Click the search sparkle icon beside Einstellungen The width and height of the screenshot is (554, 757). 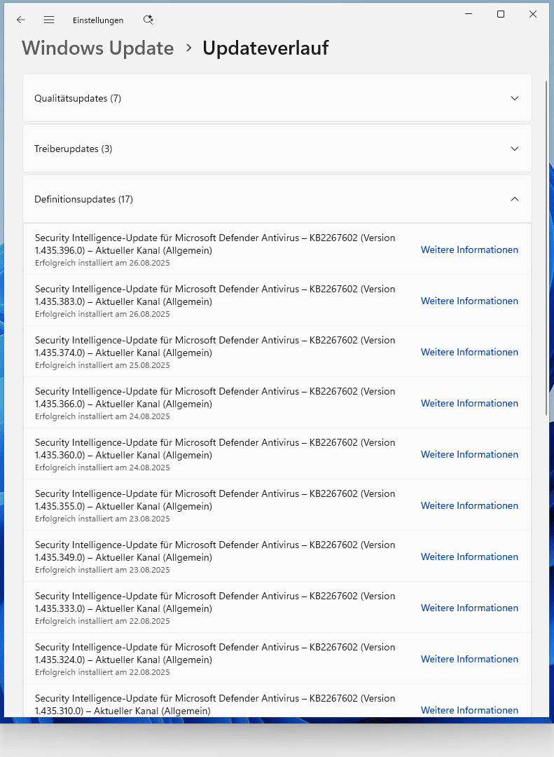tap(148, 20)
